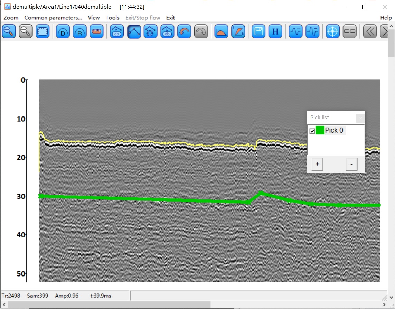
Task: Click the vertical scrollbar down arrow
Action: (x=391, y=297)
